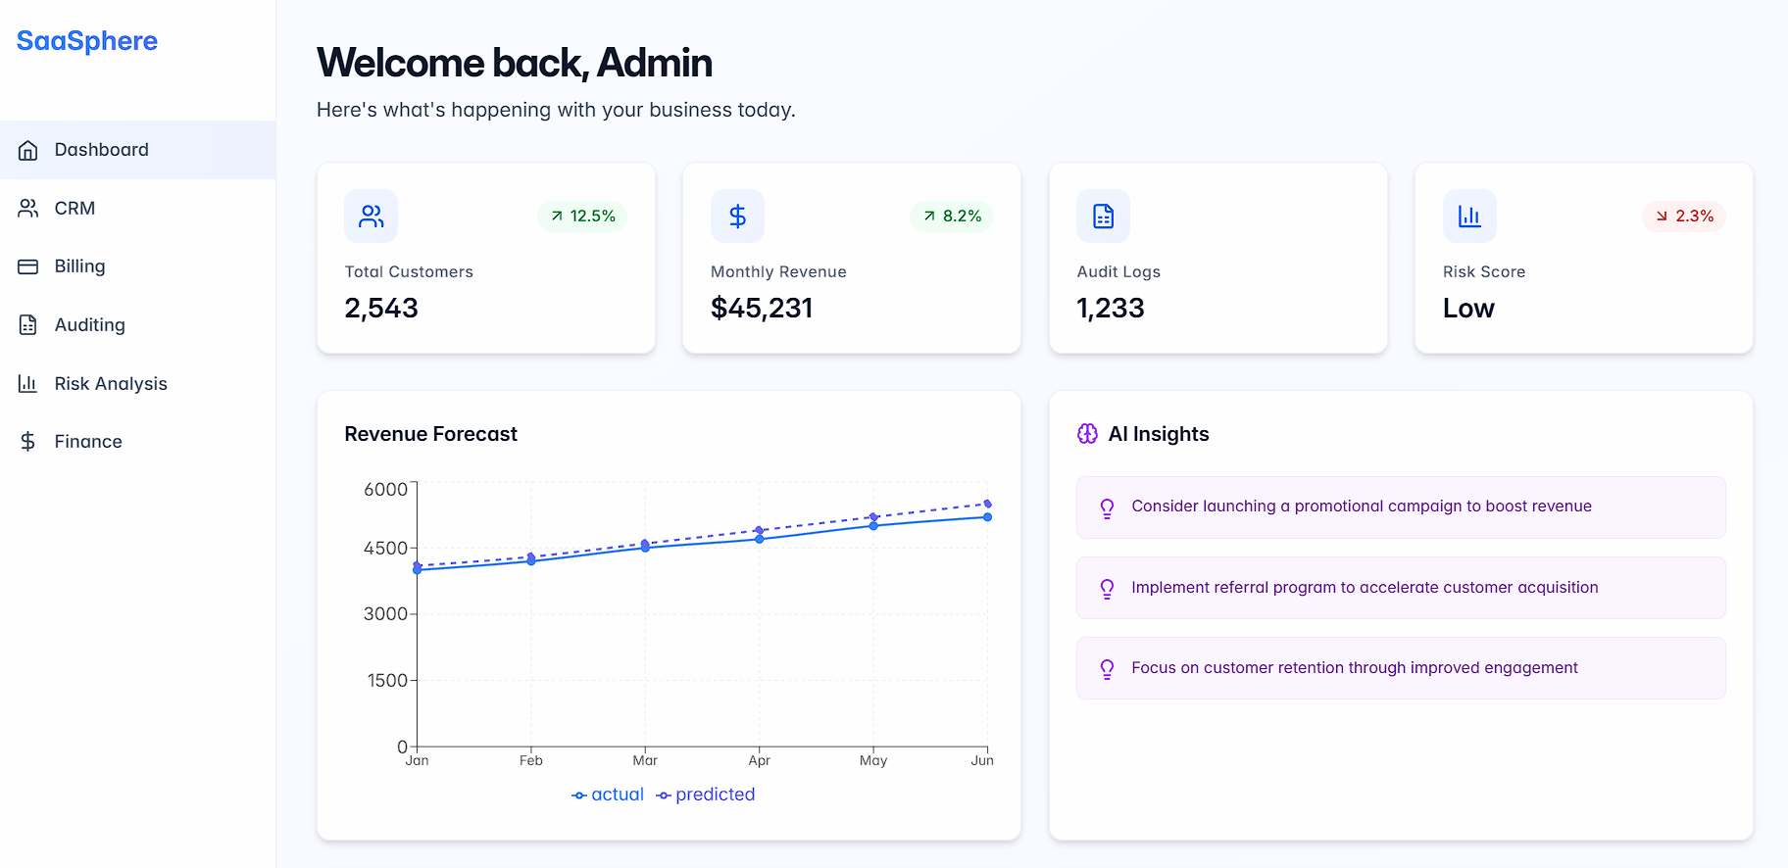The height and width of the screenshot is (868, 1788).
Task: Open the customer retention insight
Action: [1401, 668]
